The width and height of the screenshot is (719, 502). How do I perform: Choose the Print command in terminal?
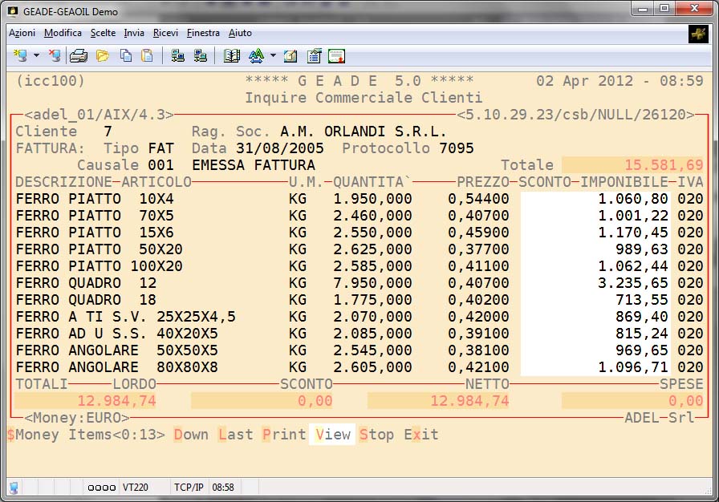[284, 435]
